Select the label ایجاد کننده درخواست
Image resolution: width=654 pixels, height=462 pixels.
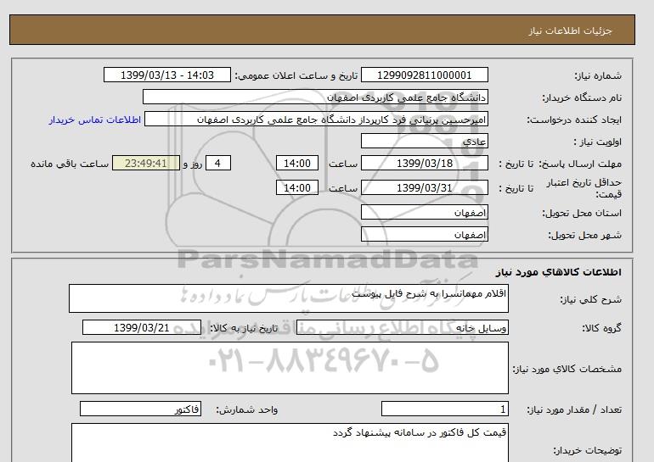coord(574,120)
